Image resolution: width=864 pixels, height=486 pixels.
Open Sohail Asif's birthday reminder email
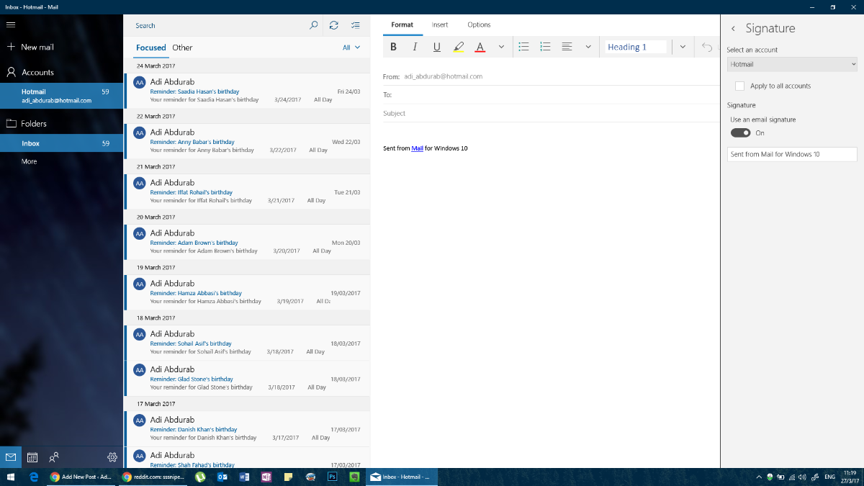click(x=247, y=343)
